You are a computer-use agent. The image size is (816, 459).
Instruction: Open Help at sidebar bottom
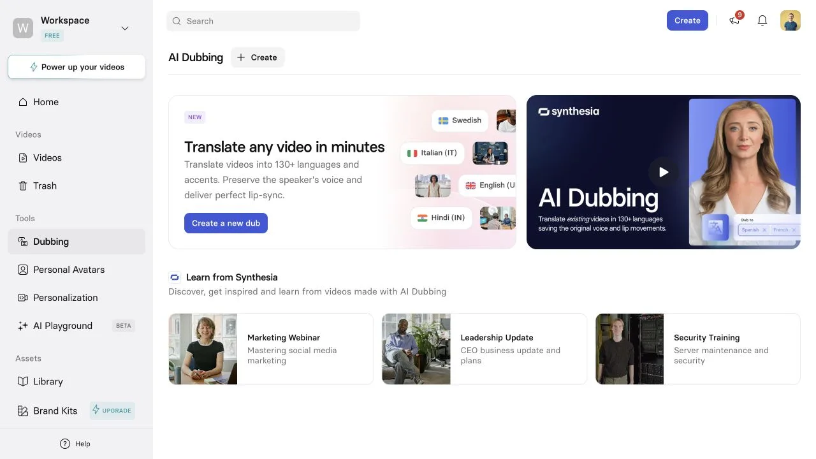coord(76,444)
